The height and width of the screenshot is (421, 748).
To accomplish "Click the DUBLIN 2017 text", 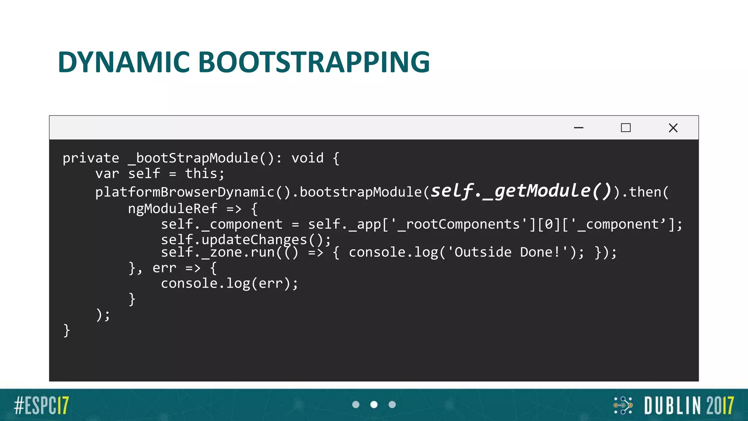I will coord(689,406).
